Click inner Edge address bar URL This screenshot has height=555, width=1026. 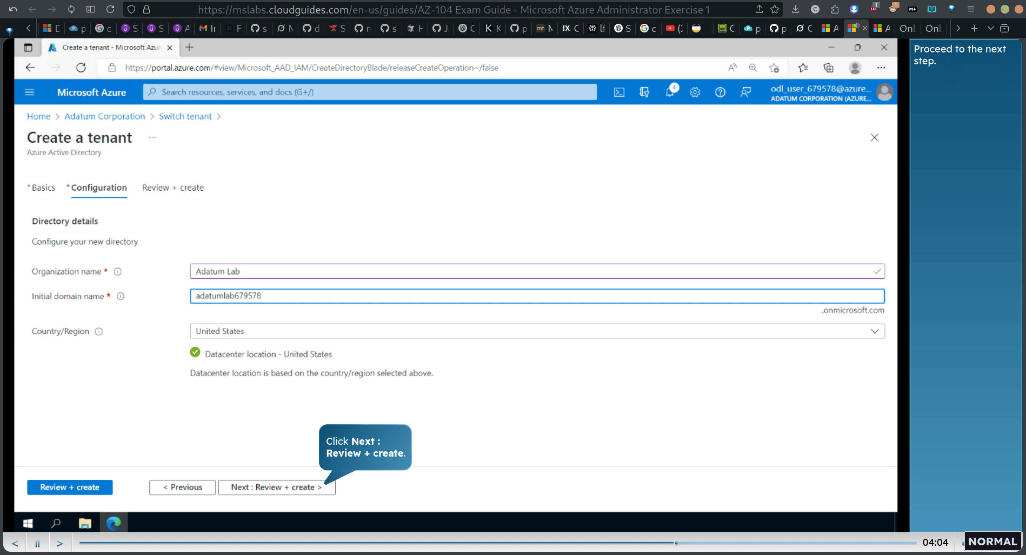pyautogui.click(x=312, y=68)
